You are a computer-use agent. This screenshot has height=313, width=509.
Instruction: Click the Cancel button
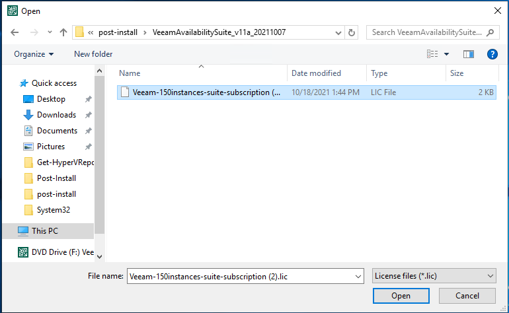click(467, 296)
